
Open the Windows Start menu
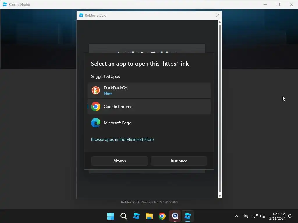(x=111, y=216)
